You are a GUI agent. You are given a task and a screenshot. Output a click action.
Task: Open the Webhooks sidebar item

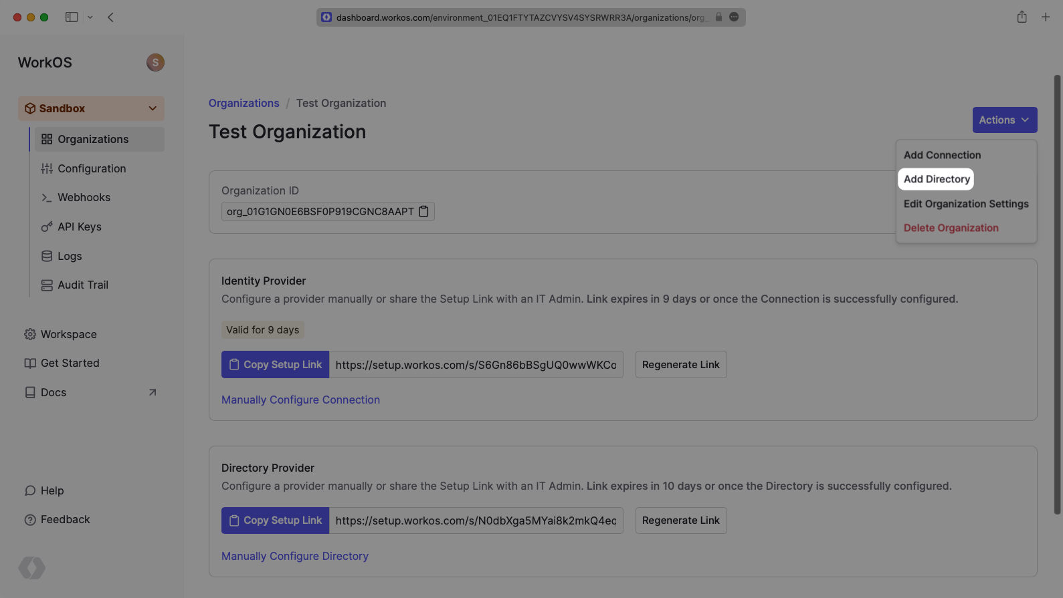coord(84,198)
